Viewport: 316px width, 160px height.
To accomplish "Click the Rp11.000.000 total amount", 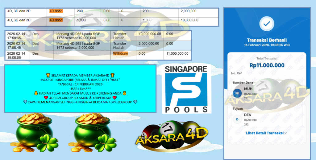I will [x=267, y=65].
